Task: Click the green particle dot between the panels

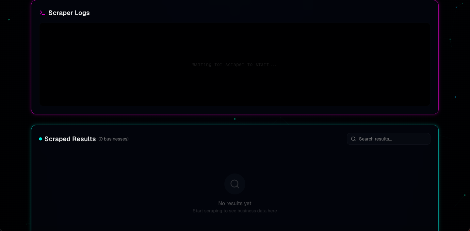Action: tap(235, 119)
